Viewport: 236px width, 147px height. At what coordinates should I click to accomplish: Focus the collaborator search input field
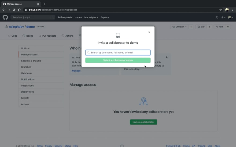(118, 52)
